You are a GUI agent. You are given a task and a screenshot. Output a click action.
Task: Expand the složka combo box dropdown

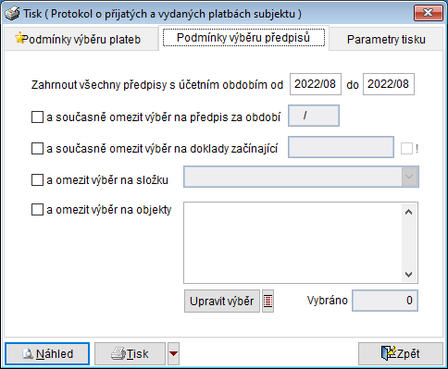[409, 177]
